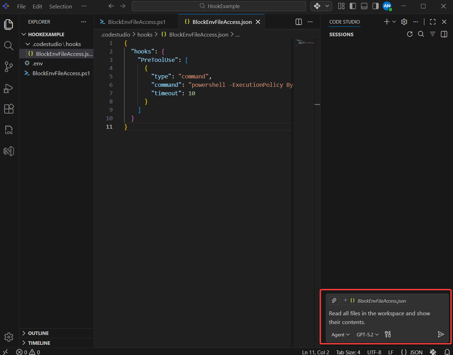Screen dimensions: 453x355
Task: Open the Run and Debug view
Action: [8, 89]
